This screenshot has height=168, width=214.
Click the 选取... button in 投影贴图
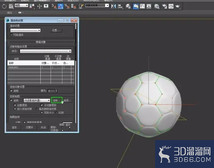pos(57,100)
